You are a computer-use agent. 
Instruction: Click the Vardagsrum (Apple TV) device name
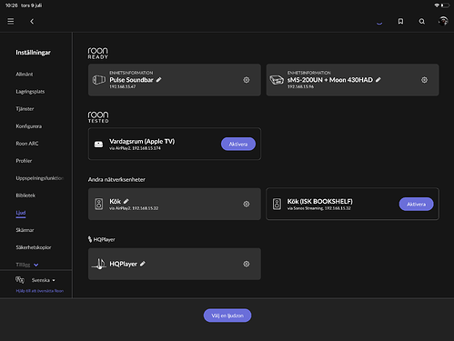click(142, 141)
